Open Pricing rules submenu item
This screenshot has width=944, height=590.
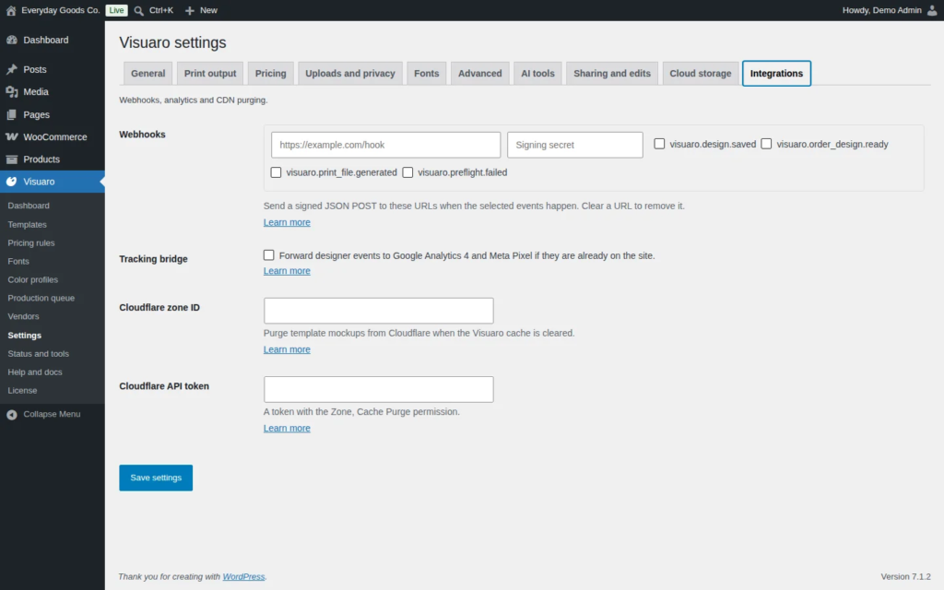(31, 242)
